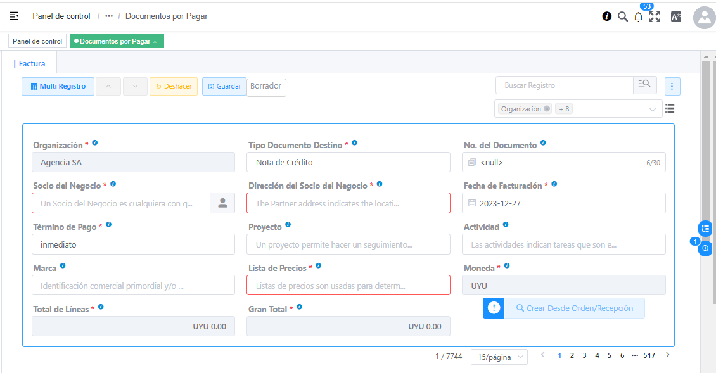Switch to Panel de control tab
The height and width of the screenshot is (373, 716).
[37, 41]
